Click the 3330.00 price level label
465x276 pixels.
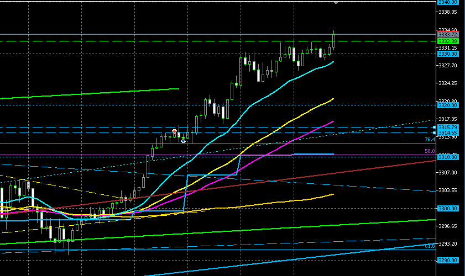tap(447, 54)
